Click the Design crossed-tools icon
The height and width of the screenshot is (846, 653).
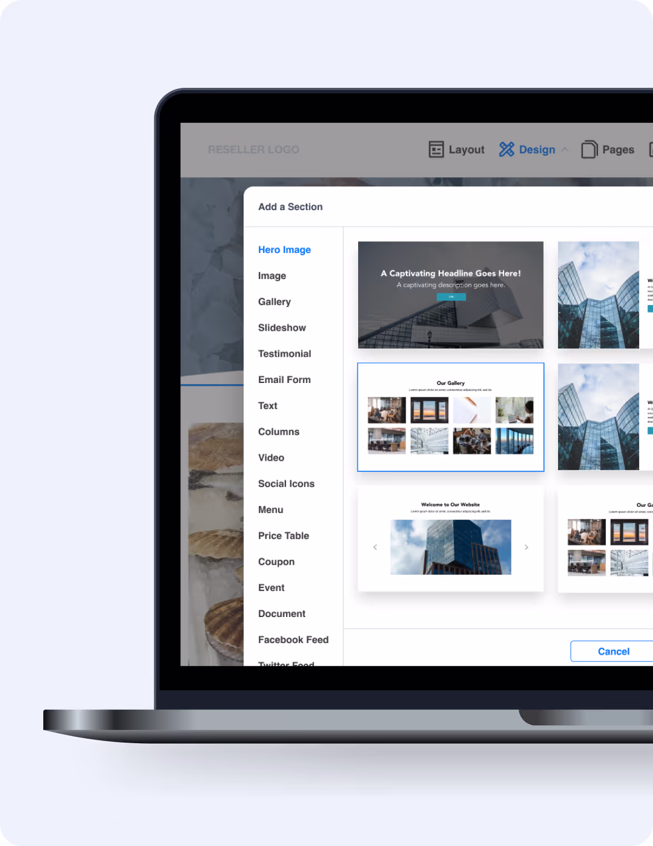click(506, 149)
